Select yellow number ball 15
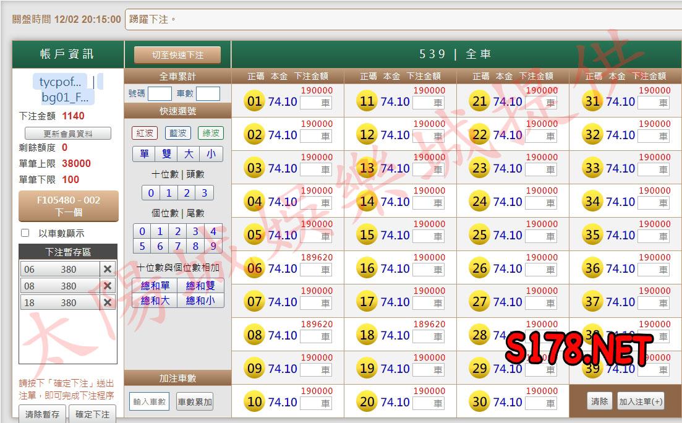 pos(367,235)
